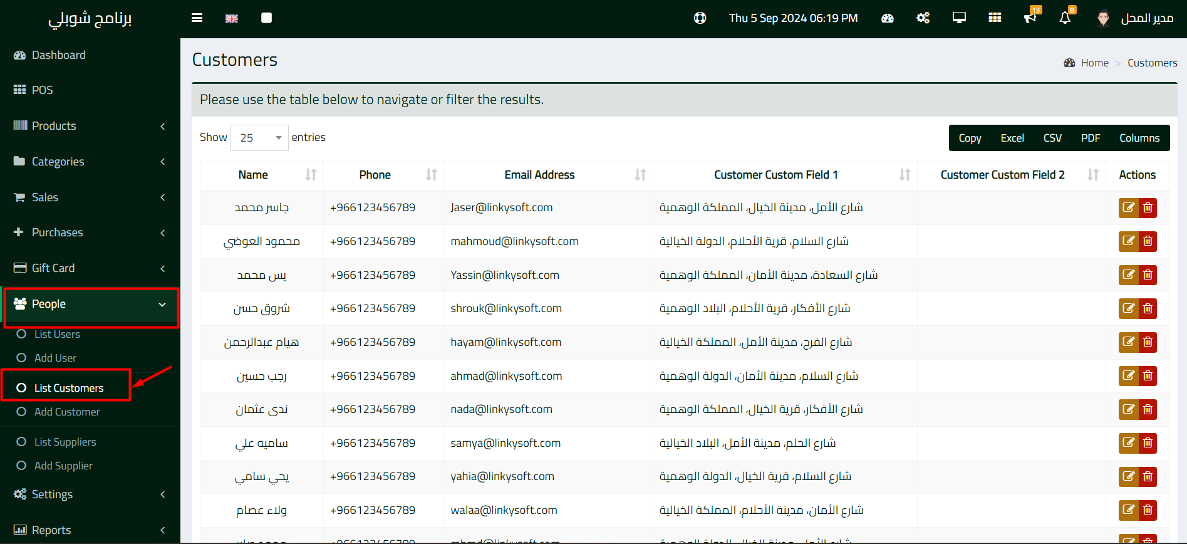Screen dimensions: 1187x544
Task: Open Add User under People
Action: pos(55,358)
